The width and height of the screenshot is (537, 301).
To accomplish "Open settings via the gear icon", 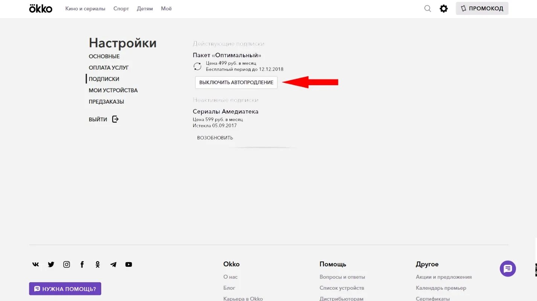I will [444, 8].
